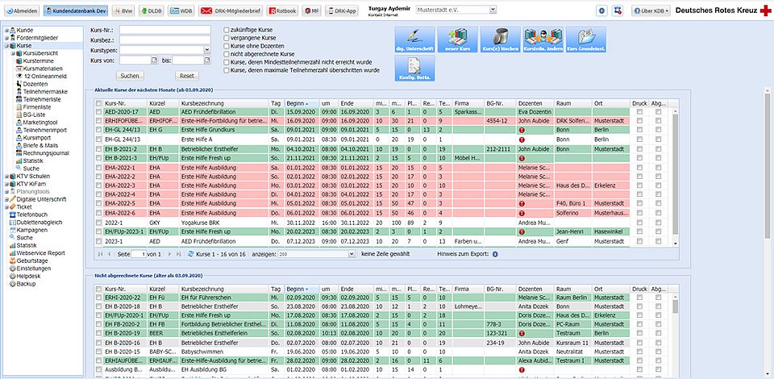
Task: Click the blue info icon in header
Action: (601, 10)
